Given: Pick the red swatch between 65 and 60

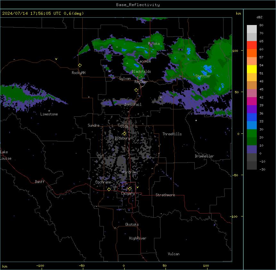Looking at the screenshot, I should point(252,45).
